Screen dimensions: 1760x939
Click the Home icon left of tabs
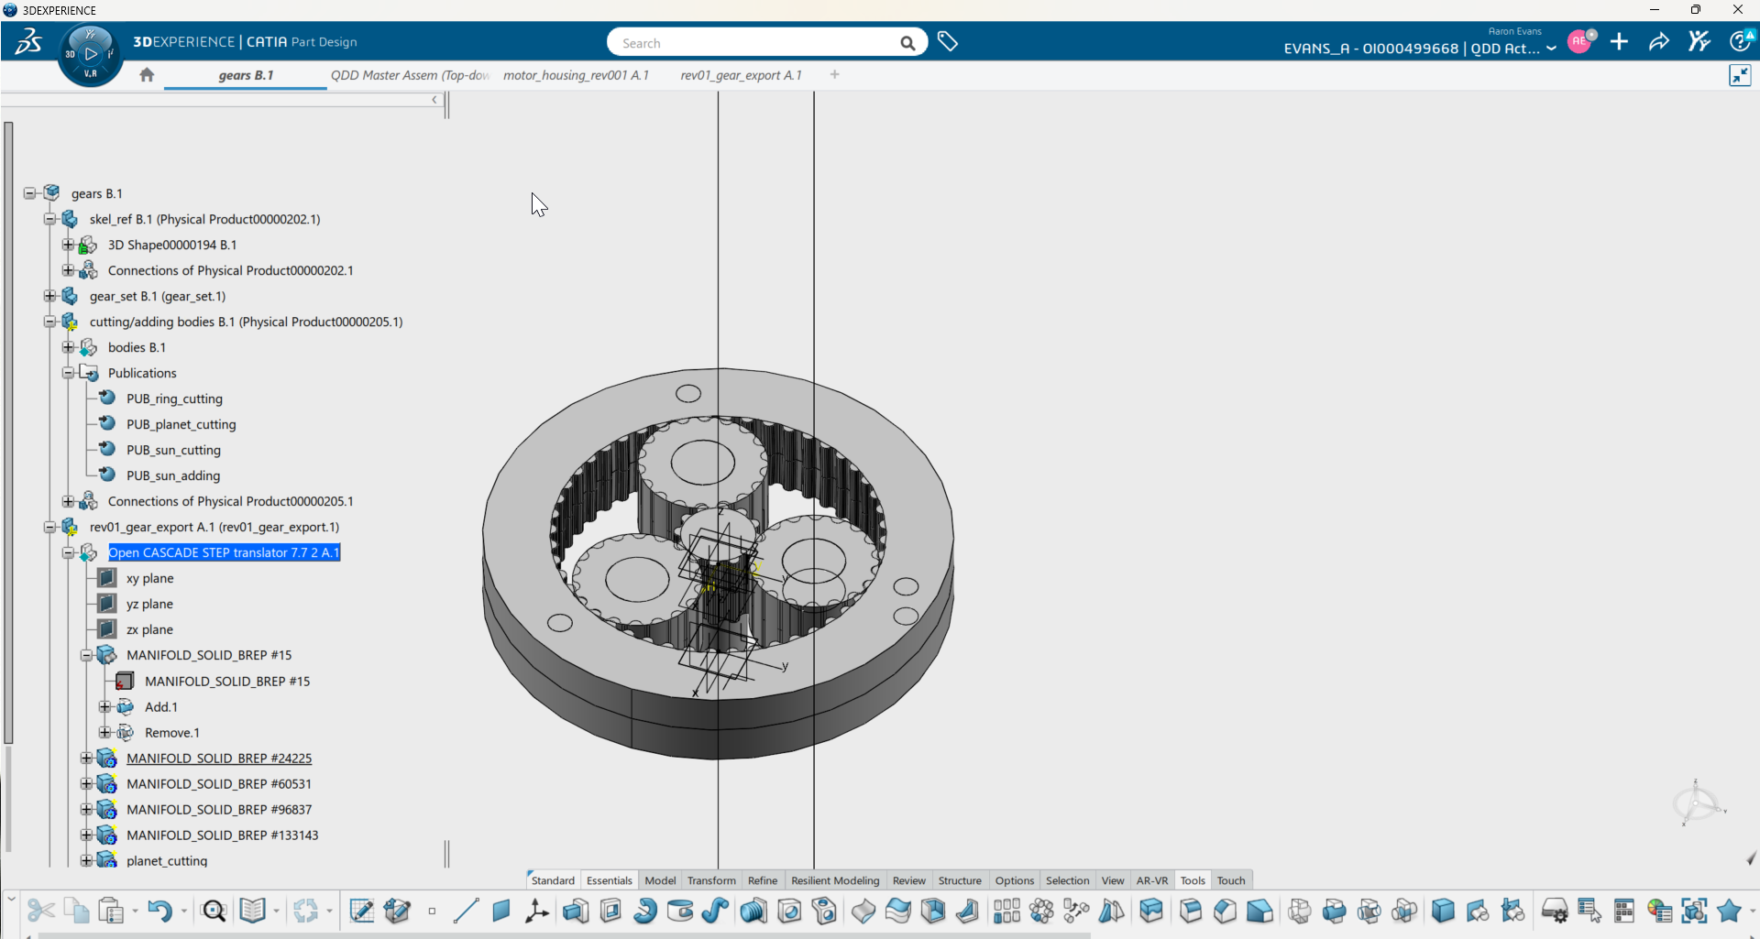point(147,75)
